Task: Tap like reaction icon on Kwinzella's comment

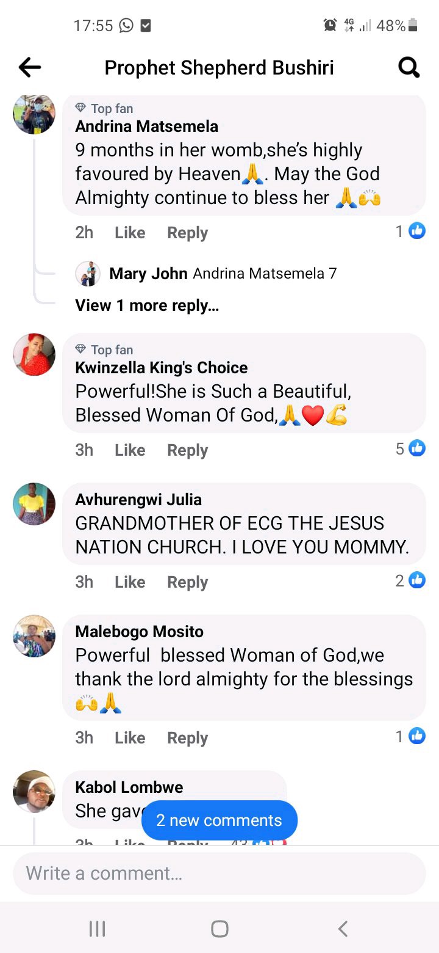Action: [417, 448]
